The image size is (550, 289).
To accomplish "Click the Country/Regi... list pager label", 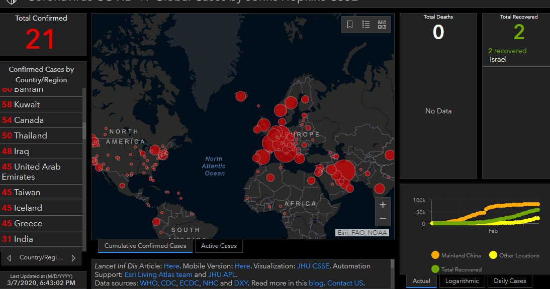I will tap(41, 257).
